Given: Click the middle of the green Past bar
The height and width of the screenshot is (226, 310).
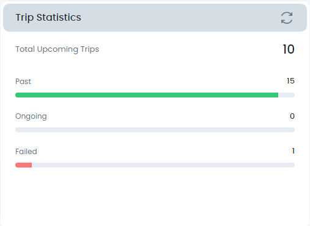Looking at the screenshot, I should pos(147,95).
